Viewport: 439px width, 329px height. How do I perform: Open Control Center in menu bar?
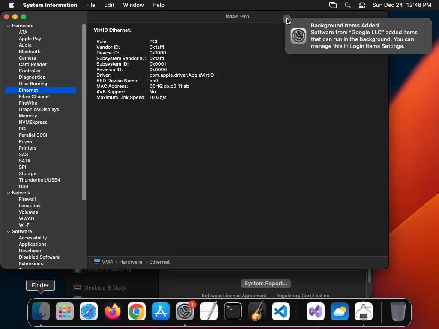point(362,5)
